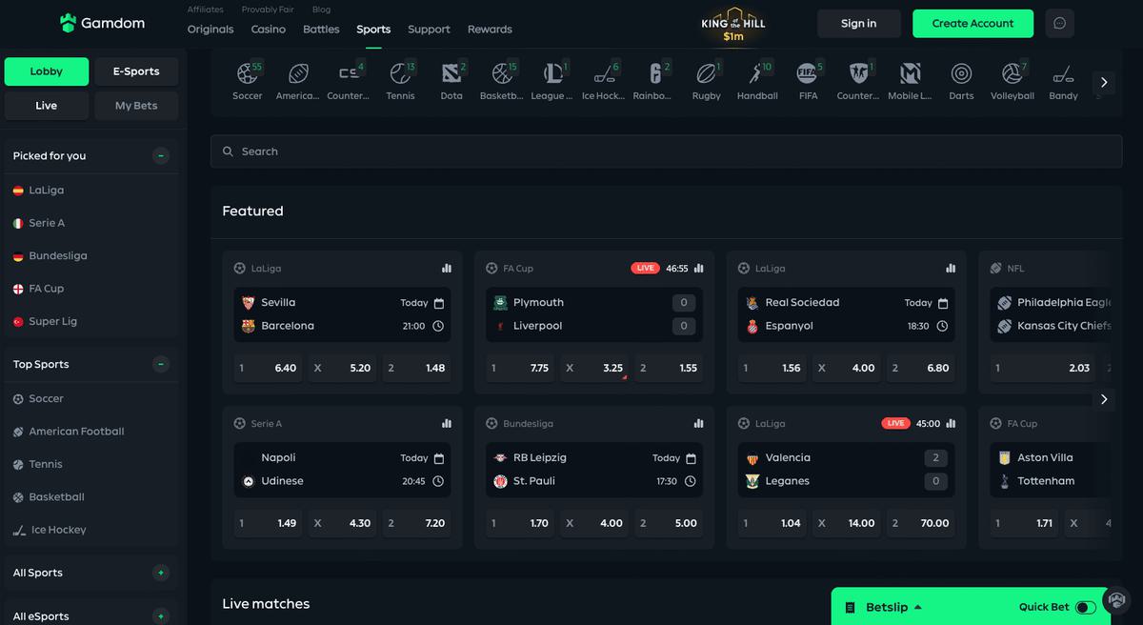Open statistics icon for Sevilla–Barcelona match
Image resolution: width=1143 pixels, height=625 pixels.
pos(447,269)
